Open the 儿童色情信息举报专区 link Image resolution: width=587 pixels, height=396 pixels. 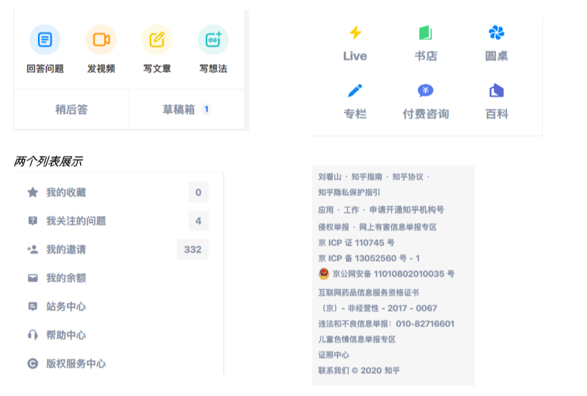pos(357,339)
